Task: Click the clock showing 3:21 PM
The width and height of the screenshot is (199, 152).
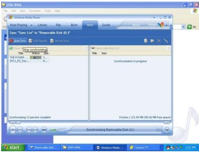Action: tap(190, 147)
